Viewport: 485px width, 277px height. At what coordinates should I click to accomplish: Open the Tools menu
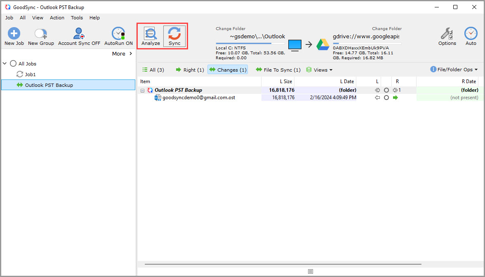[x=77, y=18]
